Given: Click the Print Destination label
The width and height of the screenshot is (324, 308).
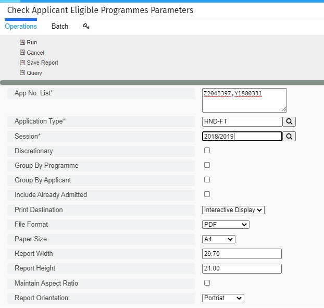Looking at the screenshot, I should [x=39, y=210].
